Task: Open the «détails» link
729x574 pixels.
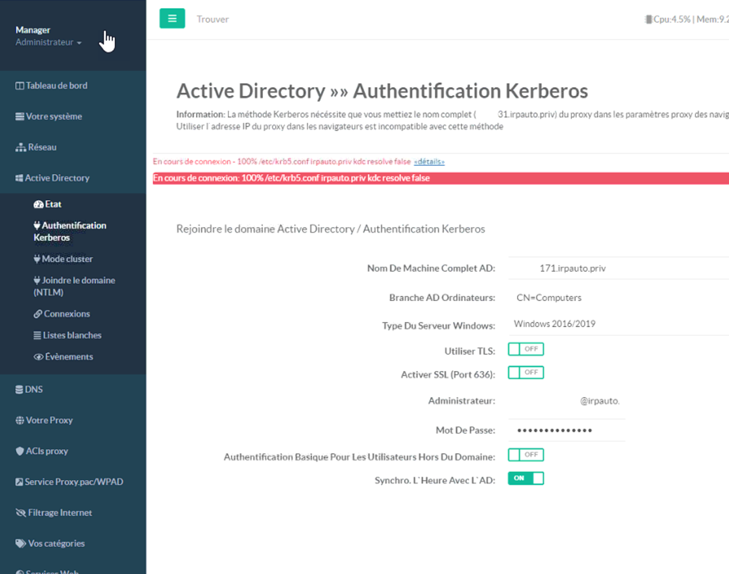Action: pyautogui.click(x=429, y=162)
